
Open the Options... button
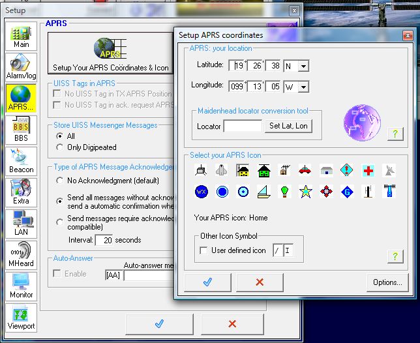tap(387, 282)
